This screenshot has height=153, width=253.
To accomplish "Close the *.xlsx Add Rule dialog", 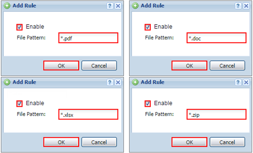I will 118,82.
